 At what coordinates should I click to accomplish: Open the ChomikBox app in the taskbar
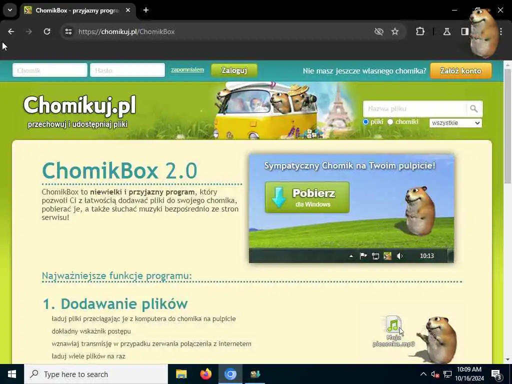pos(255,374)
